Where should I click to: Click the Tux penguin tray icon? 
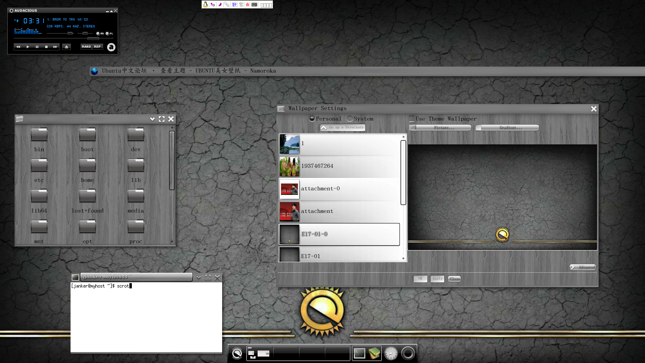(206, 5)
